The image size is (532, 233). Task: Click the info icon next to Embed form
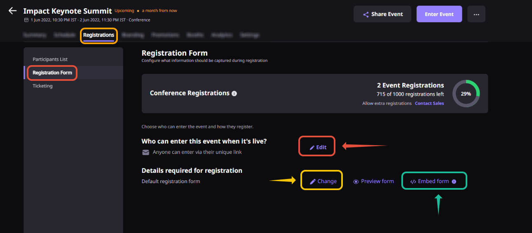click(454, 181)
